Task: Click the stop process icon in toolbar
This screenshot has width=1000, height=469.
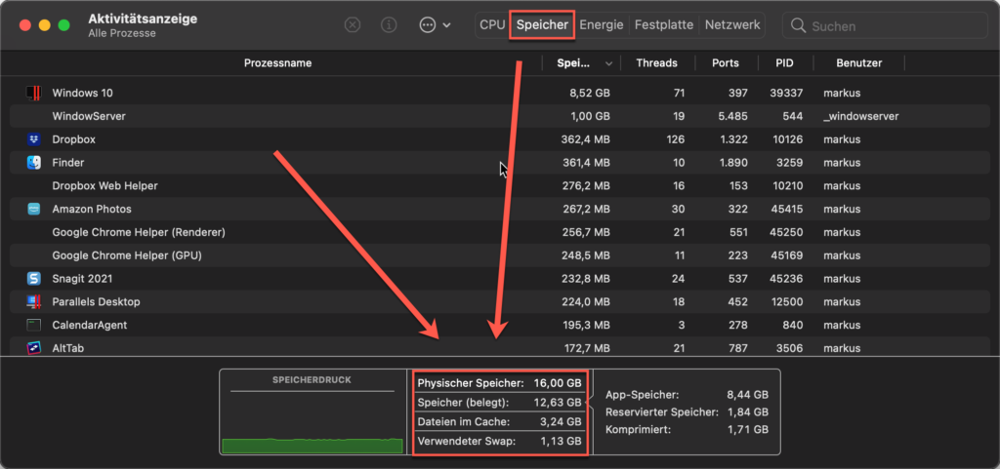Action: coord(352,24)
